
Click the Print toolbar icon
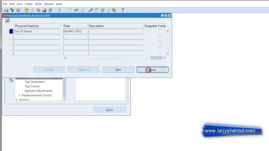point(44,10)
